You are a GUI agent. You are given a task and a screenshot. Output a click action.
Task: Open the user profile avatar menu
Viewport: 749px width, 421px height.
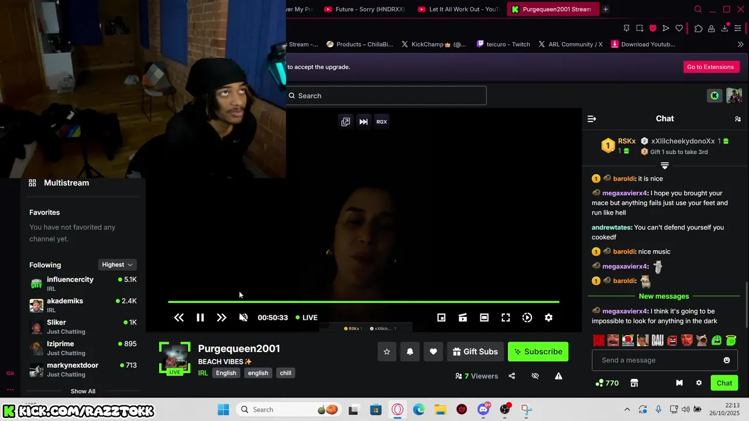[734, 95]
